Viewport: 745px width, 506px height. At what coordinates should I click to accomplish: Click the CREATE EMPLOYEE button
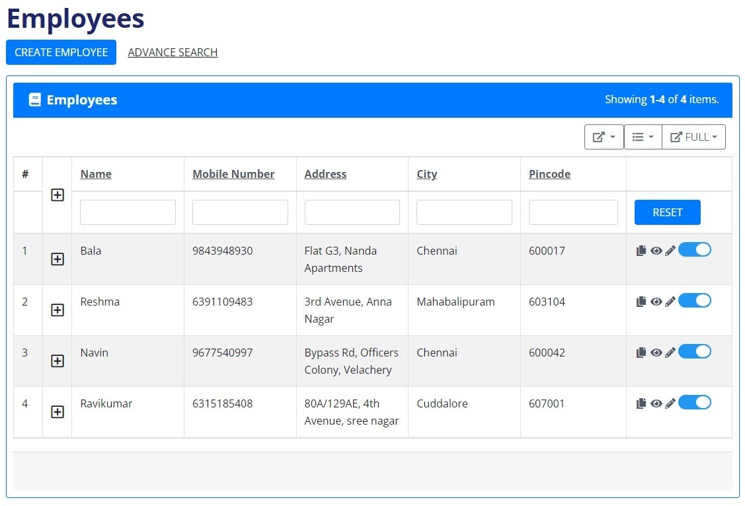(61, 52)
